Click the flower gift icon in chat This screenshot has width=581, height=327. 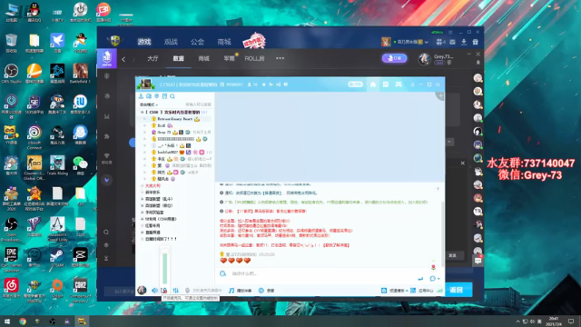(x=433, y=267)
